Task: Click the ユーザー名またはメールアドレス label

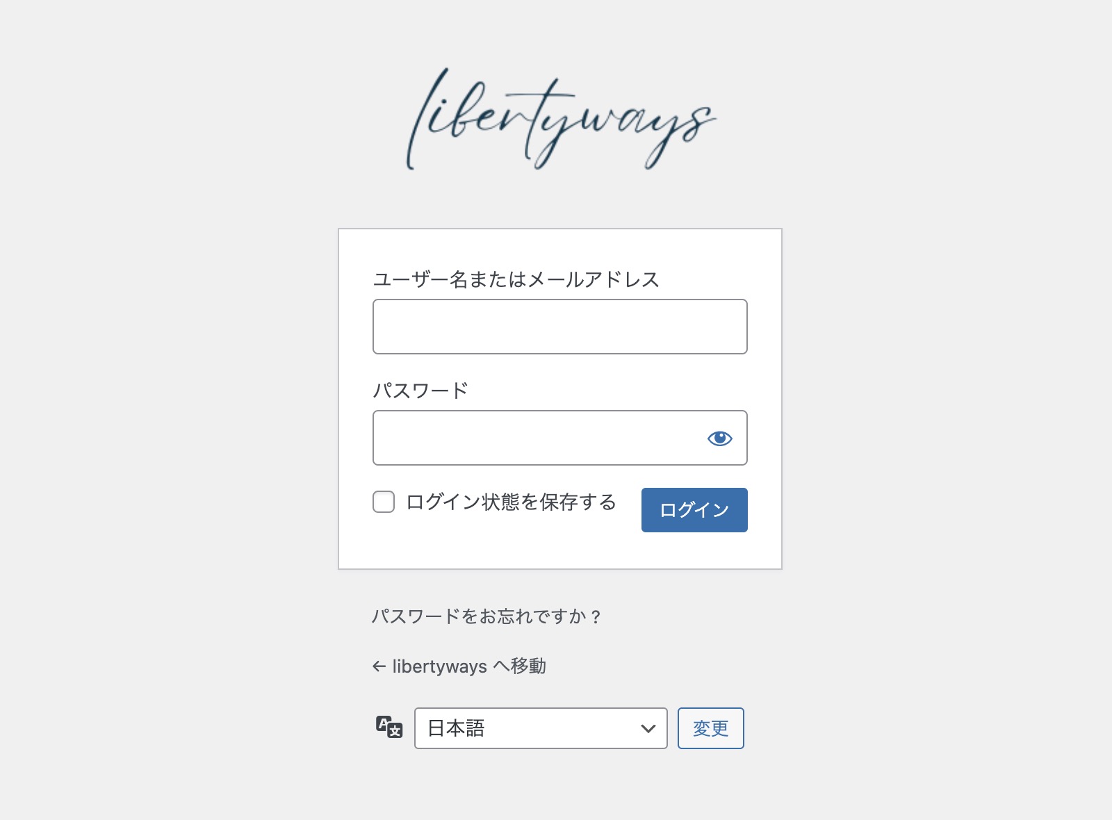Action: 516,279
